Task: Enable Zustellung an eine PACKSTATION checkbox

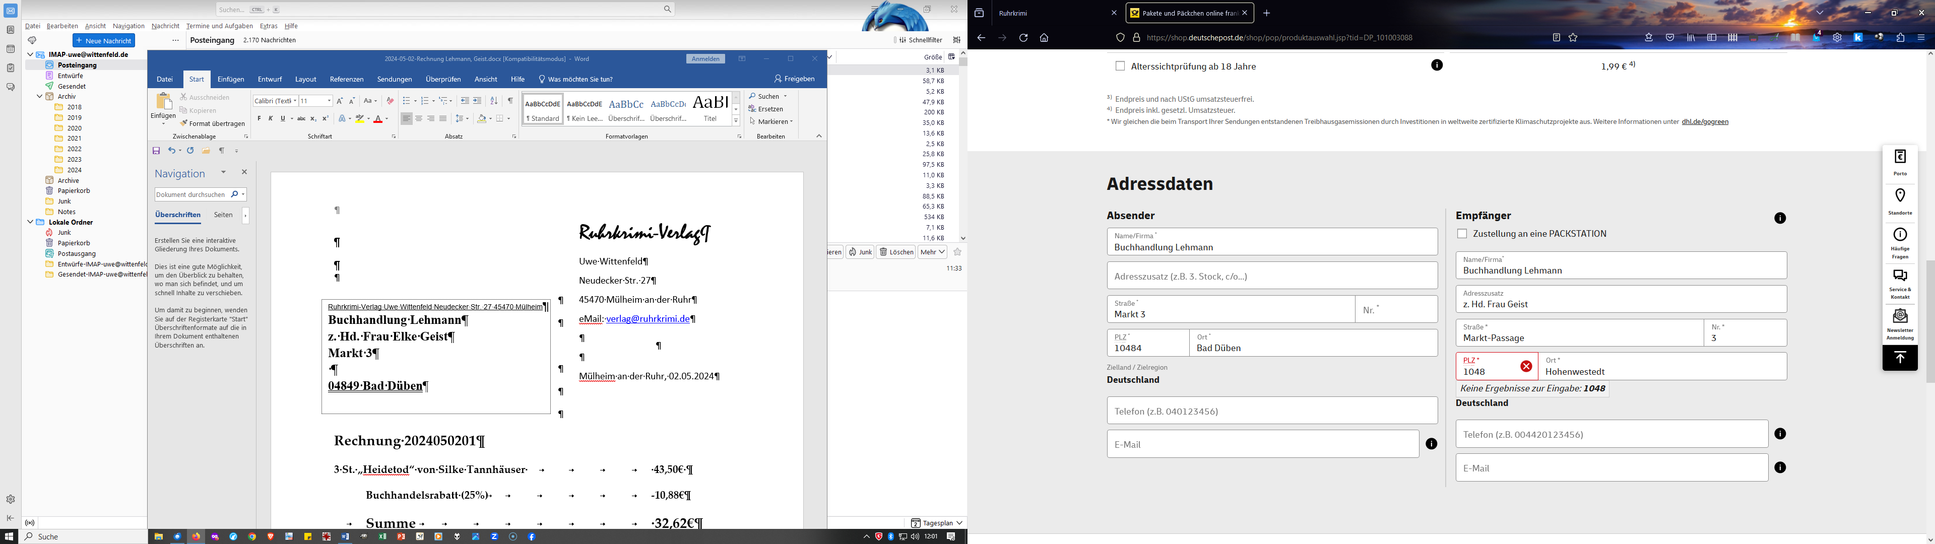Action: pos(1462,234)
